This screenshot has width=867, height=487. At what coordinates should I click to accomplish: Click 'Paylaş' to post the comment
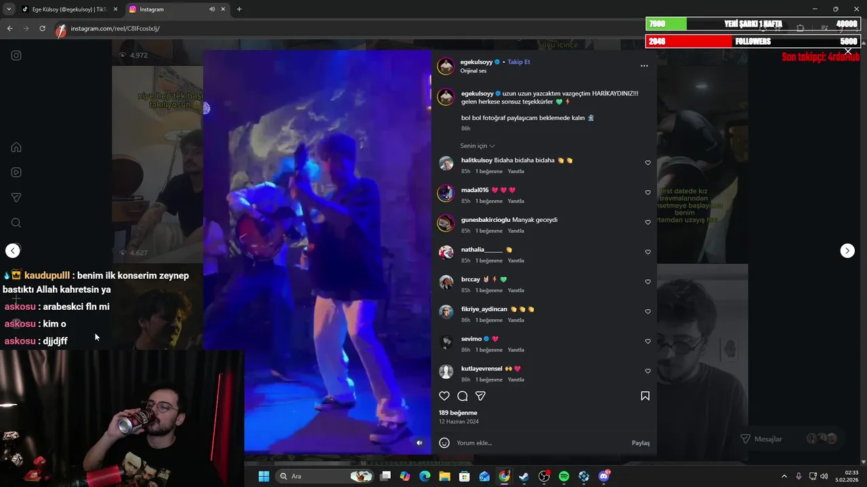tap(641, 443)
